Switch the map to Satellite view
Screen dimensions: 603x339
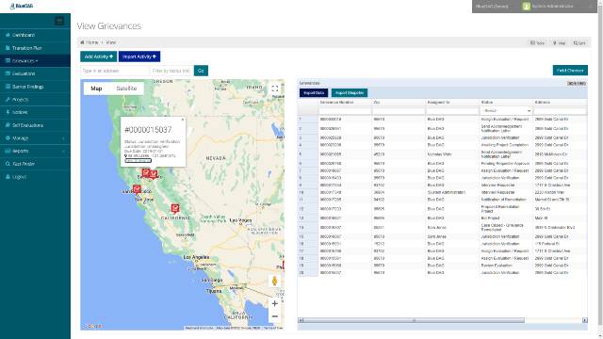(x=126, y=89)
